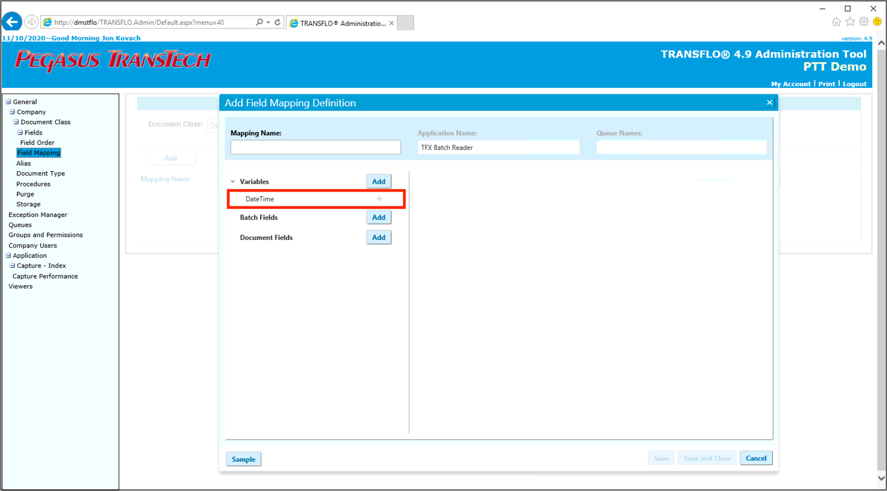Select the TRANSFLO Administration browser tab
887x491 pixels.
(x=342, y=24)
